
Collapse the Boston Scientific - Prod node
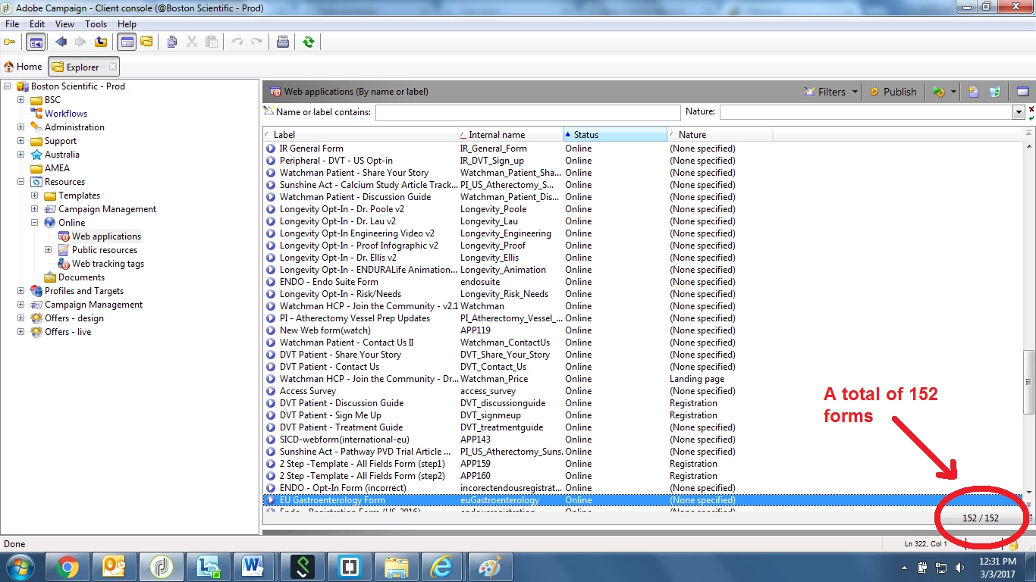[7, 86]
